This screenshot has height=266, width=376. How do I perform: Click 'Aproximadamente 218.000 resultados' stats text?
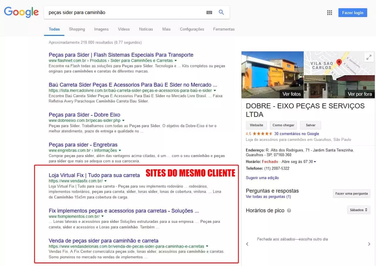coord(95,42)
